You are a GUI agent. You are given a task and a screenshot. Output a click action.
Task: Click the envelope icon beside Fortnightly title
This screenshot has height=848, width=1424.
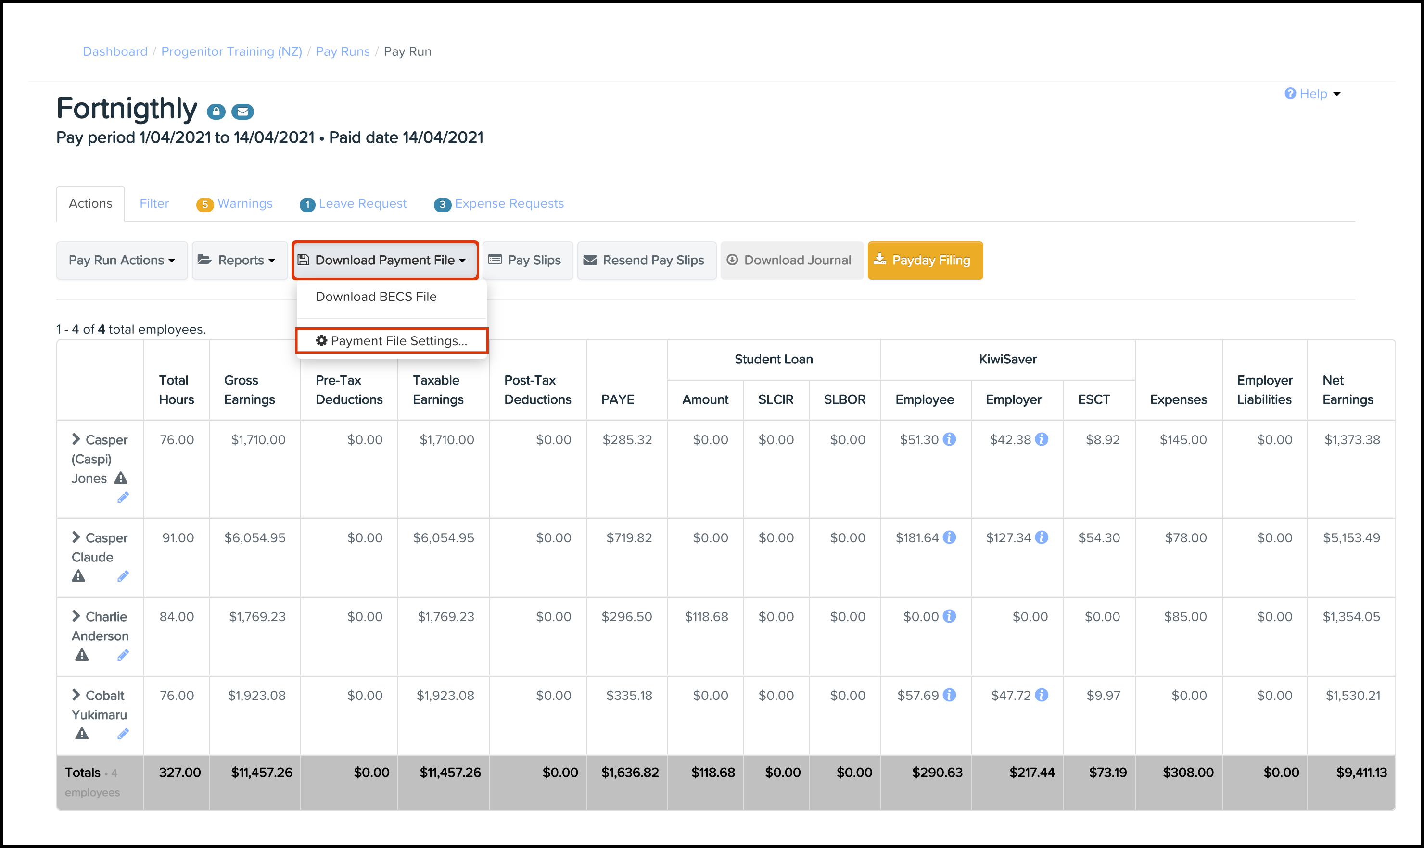(242, 112)
